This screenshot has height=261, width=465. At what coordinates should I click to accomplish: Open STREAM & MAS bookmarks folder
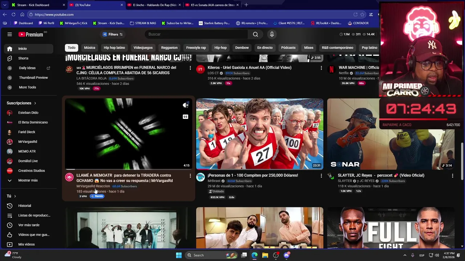pos(143,23)
